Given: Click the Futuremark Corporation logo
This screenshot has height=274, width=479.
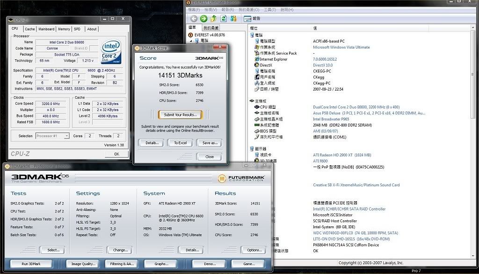Looking at the screenshot, I should tap(241, 178).
